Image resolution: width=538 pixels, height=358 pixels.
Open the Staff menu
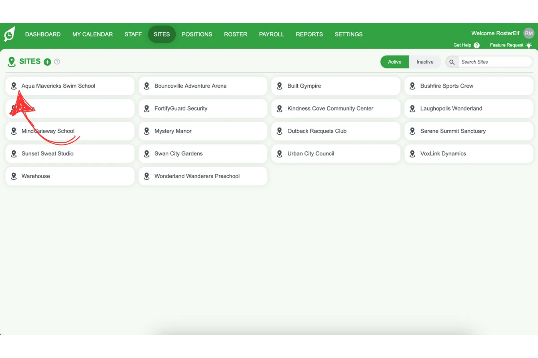tap(133, 34)
